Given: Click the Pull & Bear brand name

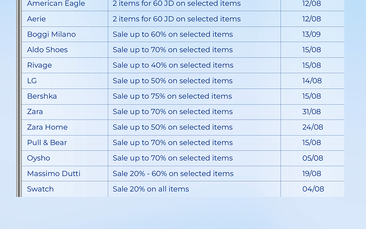Looking at the screenshot, I should (47, 142).
